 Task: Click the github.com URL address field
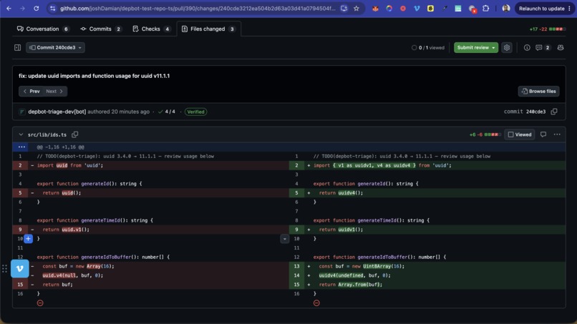coord(198,9)
